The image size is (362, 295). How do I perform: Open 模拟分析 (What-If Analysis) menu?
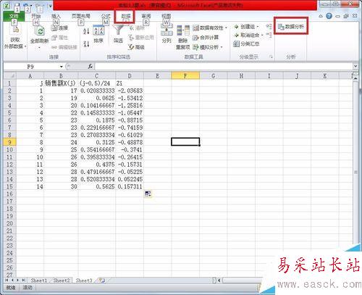(x=208, y=47)
